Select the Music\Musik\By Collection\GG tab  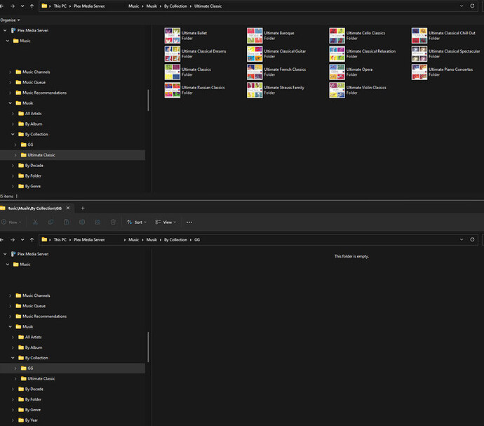(x=34, y=208)
